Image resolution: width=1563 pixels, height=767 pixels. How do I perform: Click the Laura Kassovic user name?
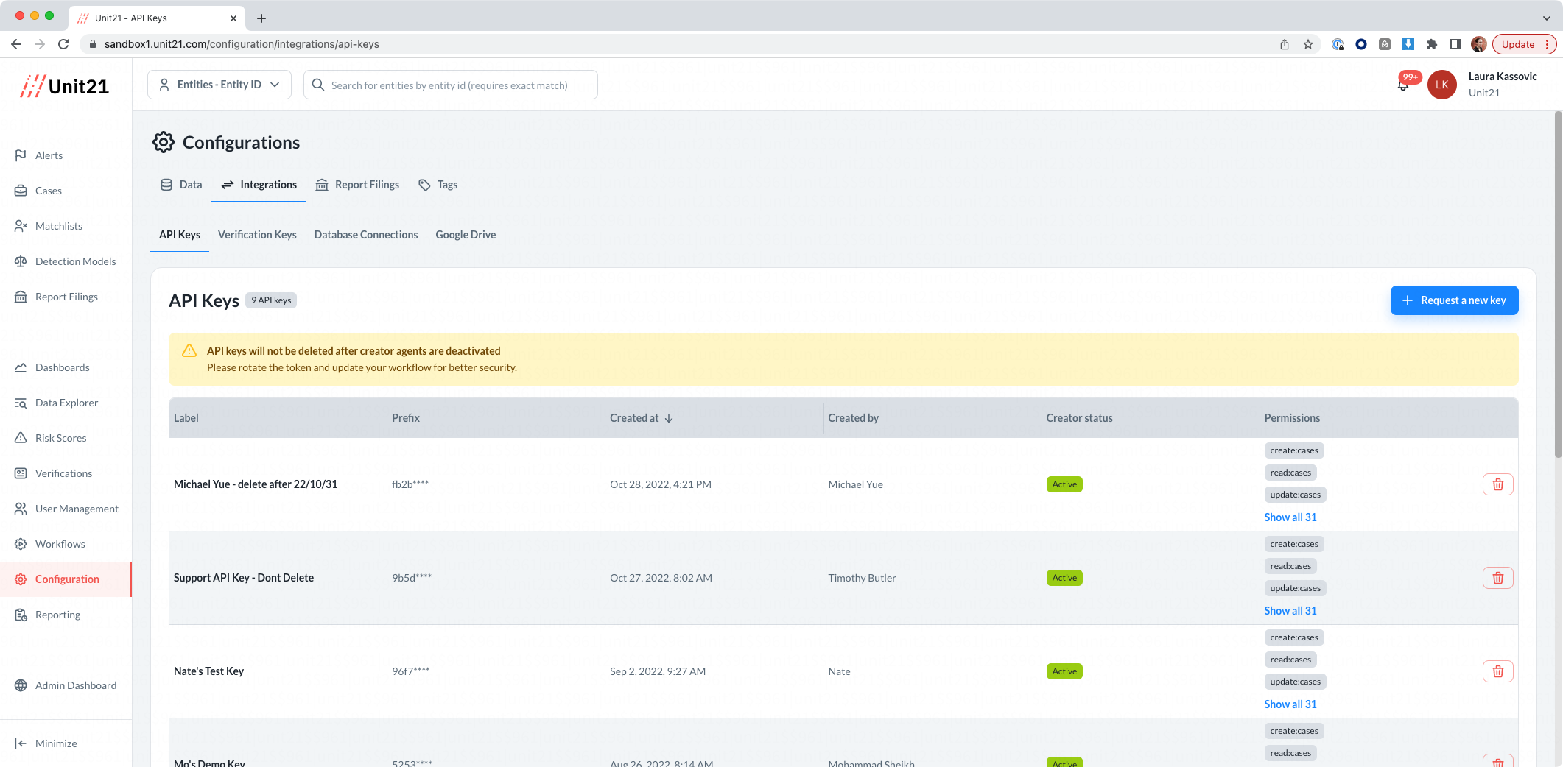(x=1503, y=77)
